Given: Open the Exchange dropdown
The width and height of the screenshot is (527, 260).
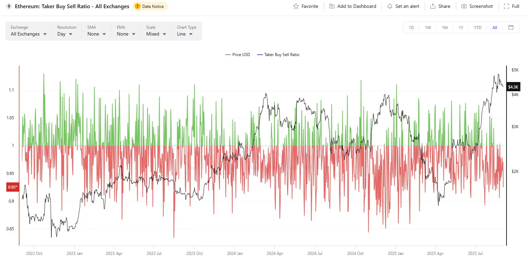Looking at the screenshot, I should pos(29,34).
